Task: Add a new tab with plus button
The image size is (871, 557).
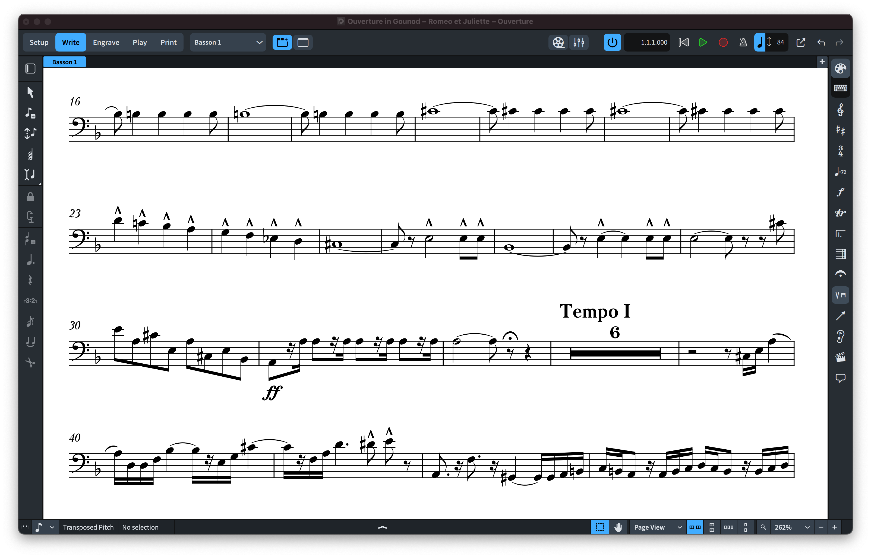Action: [822, 62]
